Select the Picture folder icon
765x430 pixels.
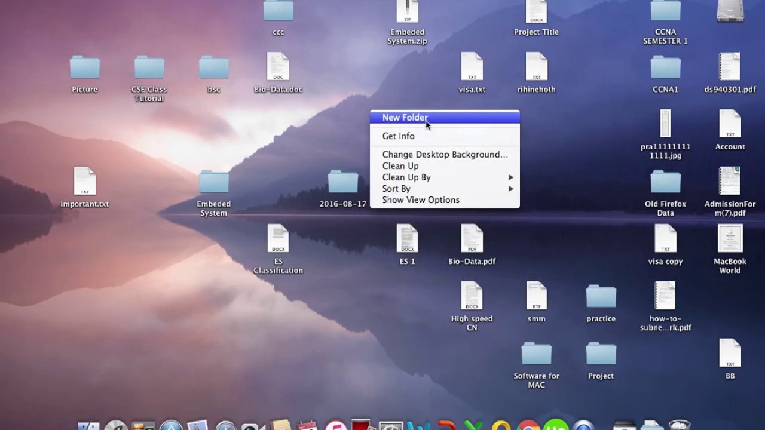click(x=85, y=67)
